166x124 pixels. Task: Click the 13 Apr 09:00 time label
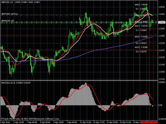click(112, 122)
